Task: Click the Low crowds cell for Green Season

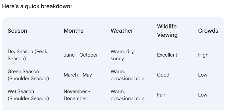Action: coord(202,75)
